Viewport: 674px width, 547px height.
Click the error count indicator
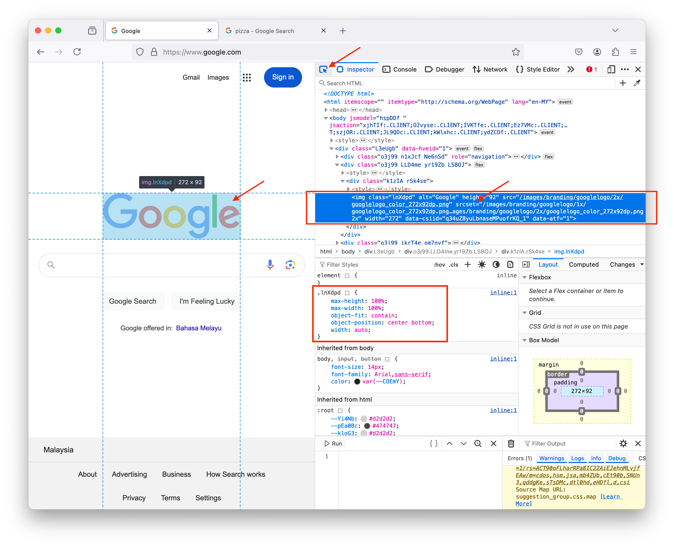click(x=592, y=69)
